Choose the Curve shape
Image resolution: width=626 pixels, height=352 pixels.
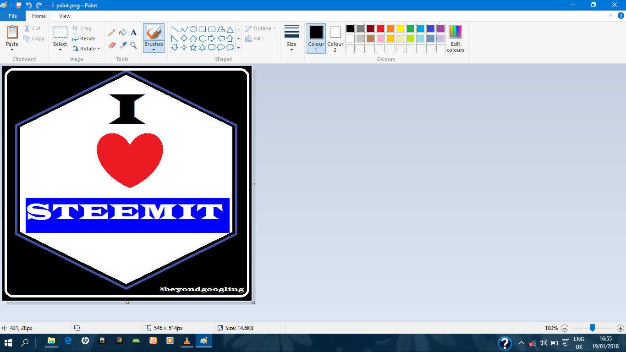(x=184, y=29)
